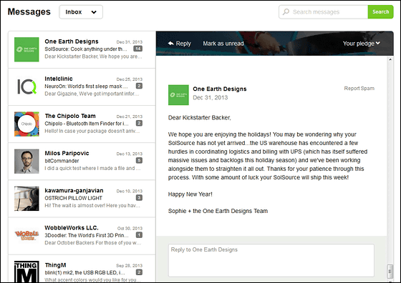401x283 pixels.
Task: Open One Earth Designs avatar in message list
Action: pyautogui.click(x=26, y=49)
